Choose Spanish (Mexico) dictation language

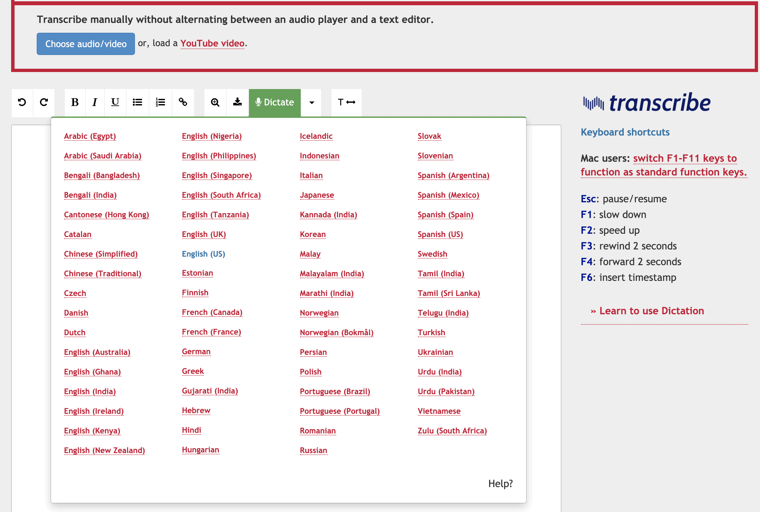[448, 195]
